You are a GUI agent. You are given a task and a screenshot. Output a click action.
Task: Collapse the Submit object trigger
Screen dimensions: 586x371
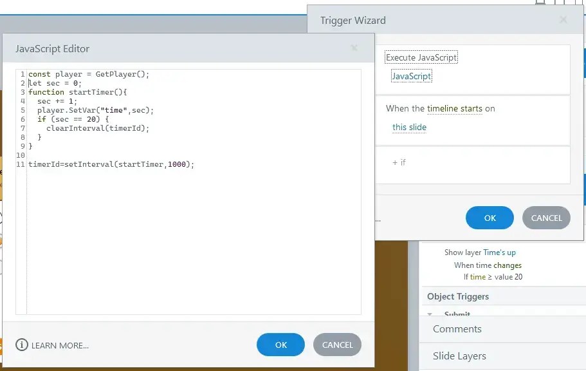click(x=430, y=314)
